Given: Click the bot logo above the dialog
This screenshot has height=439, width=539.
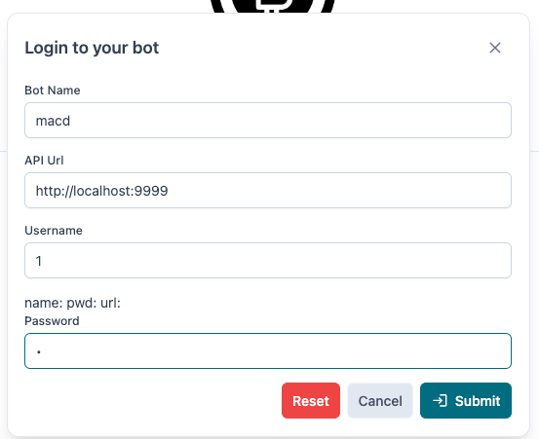Looking at the screenshot, I should click(272, 6).
